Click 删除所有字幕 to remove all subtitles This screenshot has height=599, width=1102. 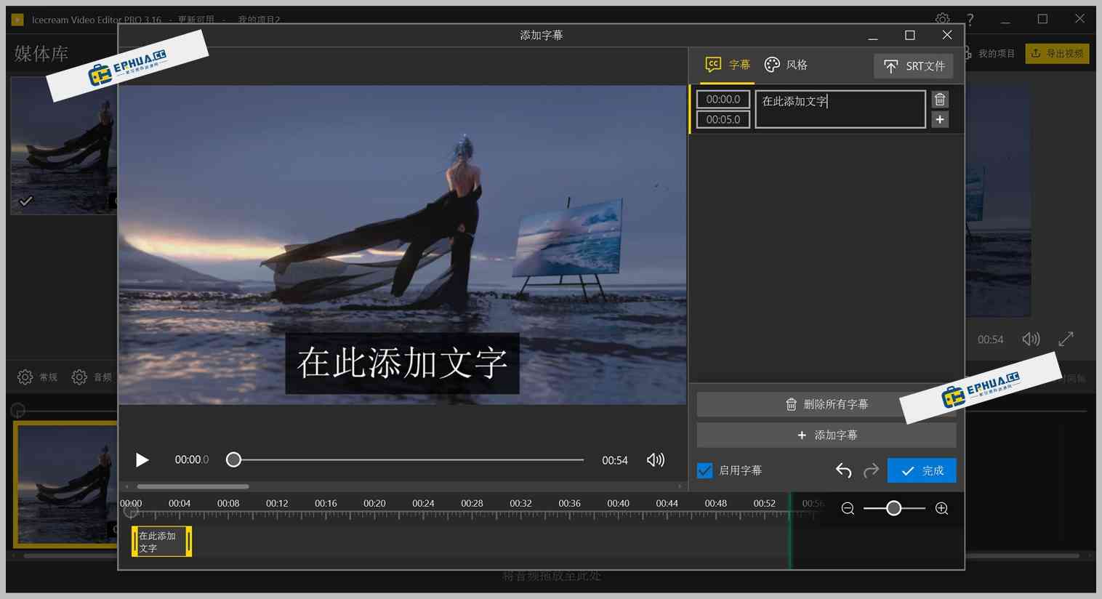coord(826,403)
